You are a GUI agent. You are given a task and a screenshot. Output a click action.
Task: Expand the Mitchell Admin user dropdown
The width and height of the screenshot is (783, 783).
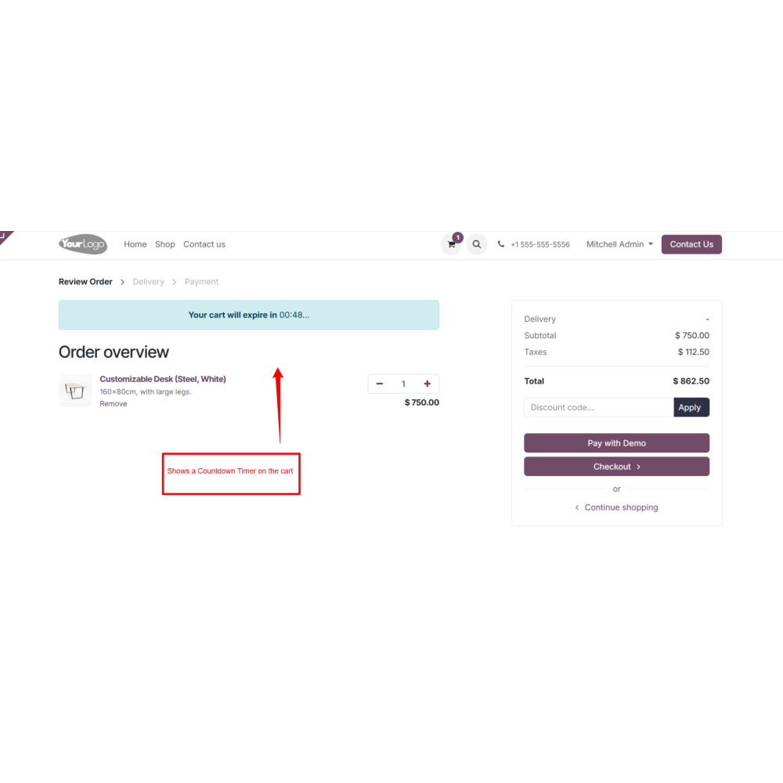click(619, 244)
